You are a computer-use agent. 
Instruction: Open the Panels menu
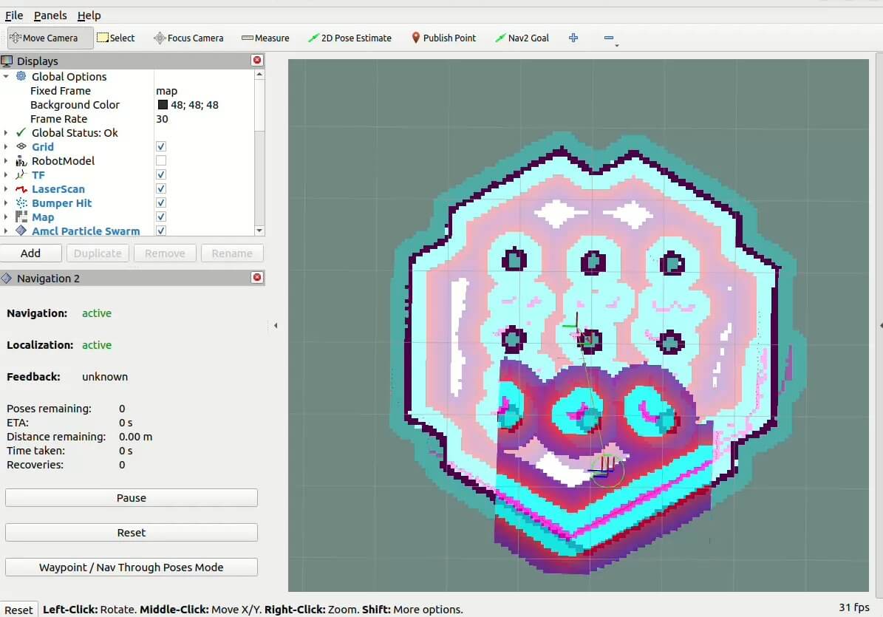point(50,16)
